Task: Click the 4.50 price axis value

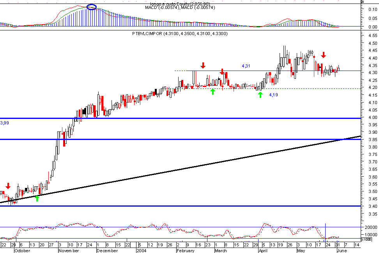Action: point(373,43)
